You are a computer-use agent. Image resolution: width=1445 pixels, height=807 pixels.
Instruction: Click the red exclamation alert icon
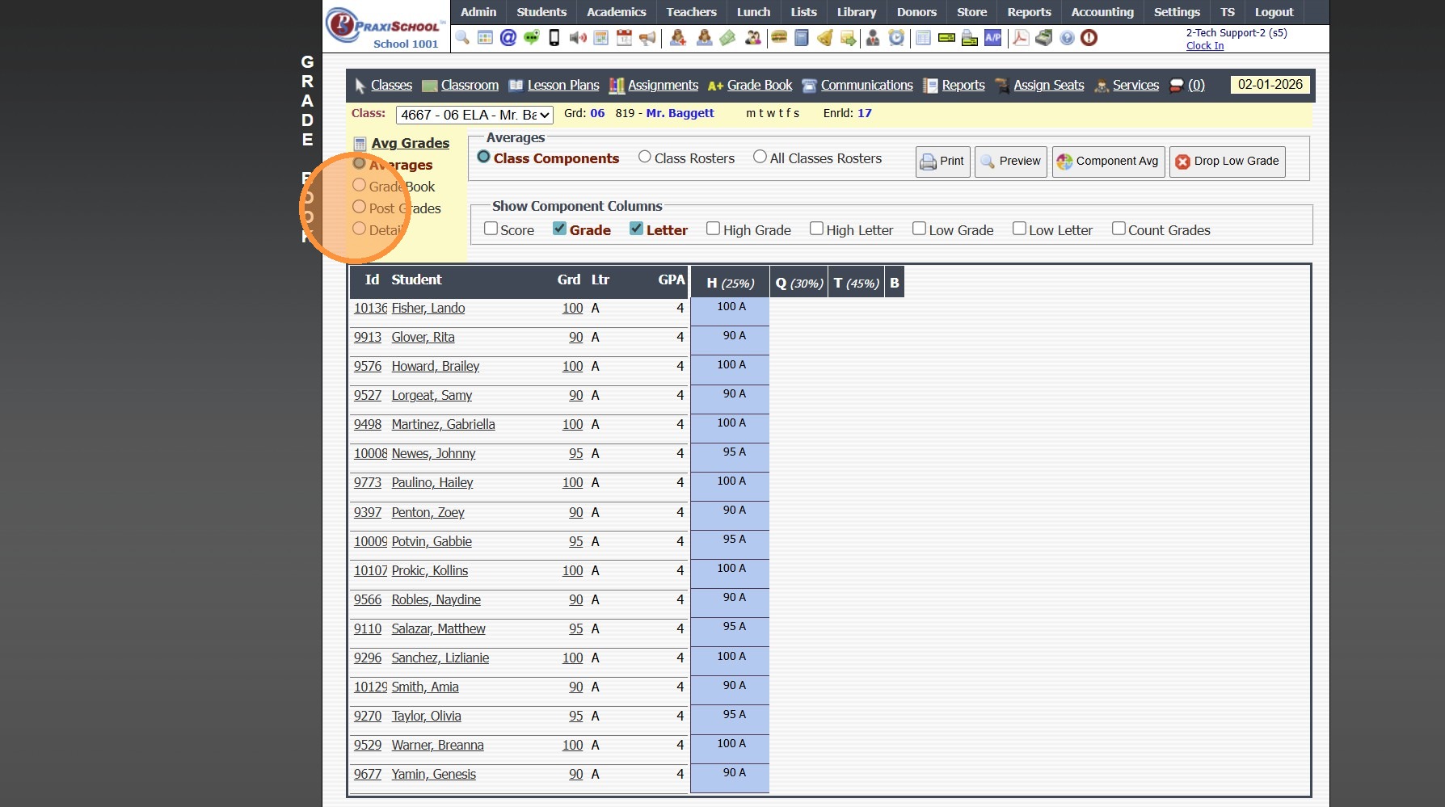(x=1089, y=38)
